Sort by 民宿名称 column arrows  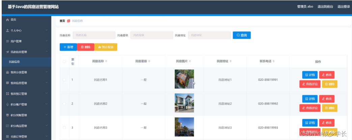[106, 61]
